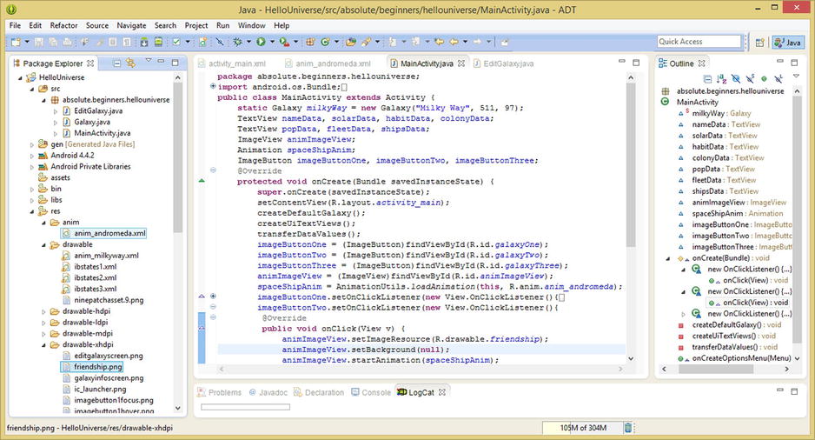Click the Debug (bug) toolbar icon
Screen dimensions: 815x440
point(238,42)
